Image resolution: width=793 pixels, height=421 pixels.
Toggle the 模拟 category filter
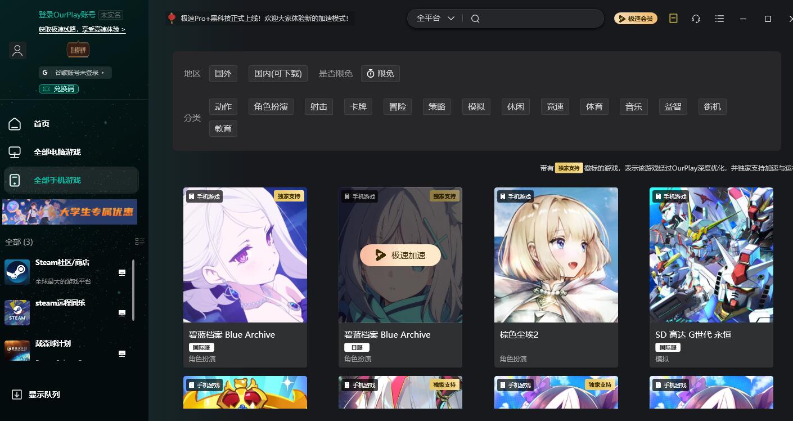pyautogui.click(x=476, y=106)
